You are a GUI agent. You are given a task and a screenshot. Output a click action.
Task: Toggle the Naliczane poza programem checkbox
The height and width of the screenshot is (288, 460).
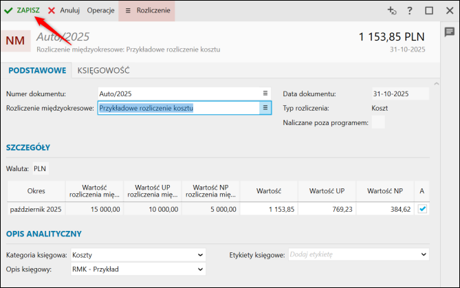coord(378,123)
